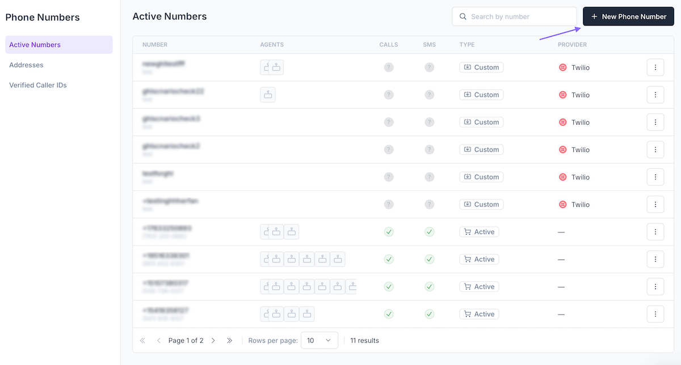Open three-dot menu for last table row
Screen dimensions: 681x365
coord(655,314)
